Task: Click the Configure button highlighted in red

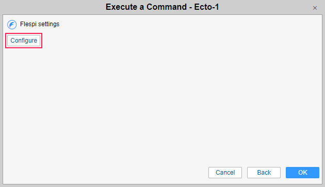Action: point(24,41)
